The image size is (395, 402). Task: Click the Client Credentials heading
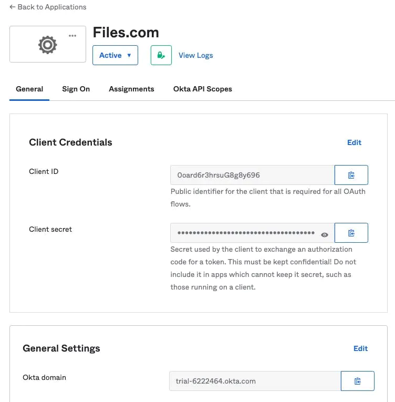click(x=70, y=142)
